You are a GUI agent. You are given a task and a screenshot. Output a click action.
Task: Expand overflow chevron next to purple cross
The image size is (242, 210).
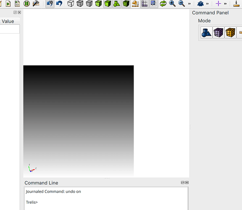(225, 3)
